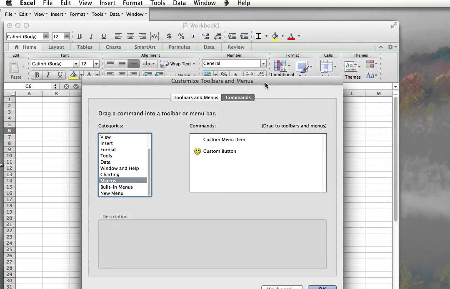450x289 pixels.
Task: Toggle Underline in the Standard toolbar
Action: coord(104,36)
